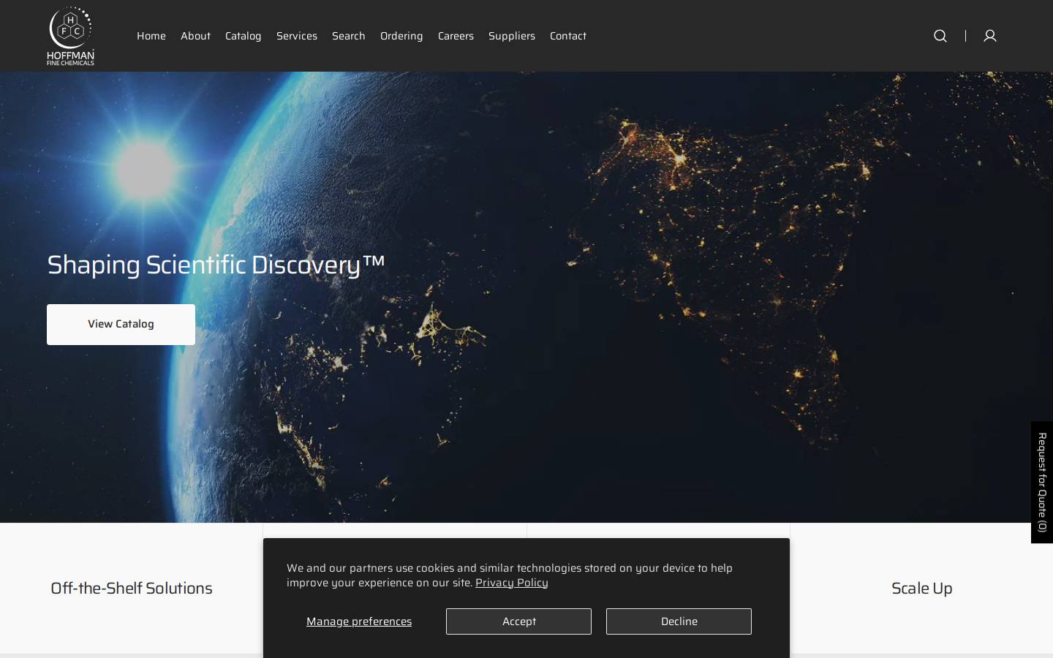Decline cookies in the banner
The height and width of the screenshot is (658, 1053).
pos(679,621)
